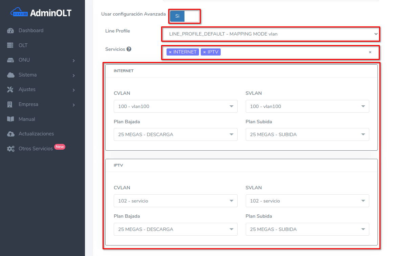Click the Sistema cloud icon

10,75
